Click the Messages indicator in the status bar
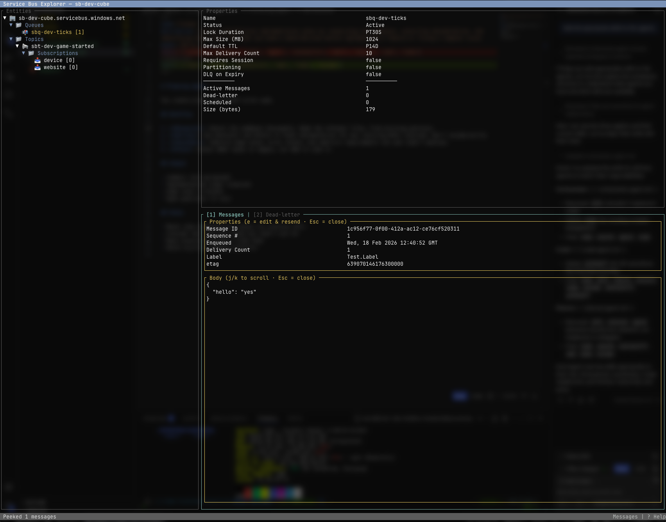 coord(625,517)
